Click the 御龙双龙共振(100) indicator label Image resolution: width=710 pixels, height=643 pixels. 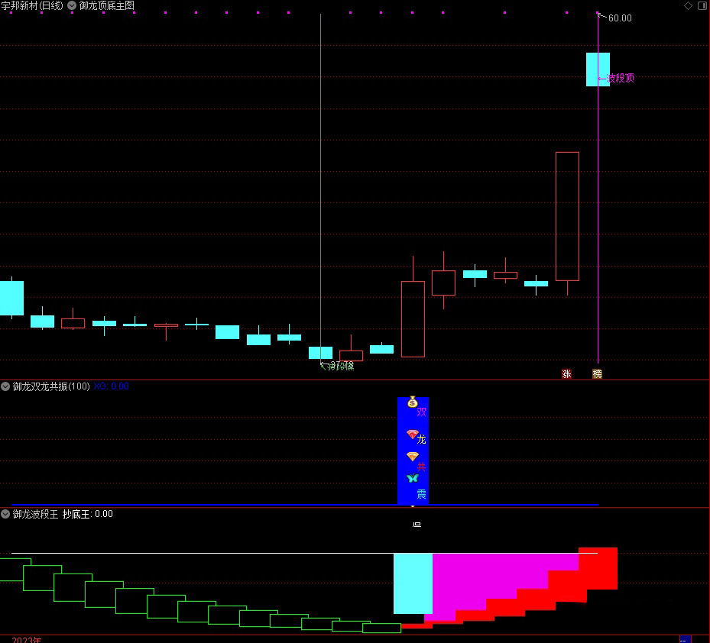pos(50,386)
